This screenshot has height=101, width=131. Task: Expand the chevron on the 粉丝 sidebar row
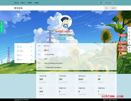tap(31, 60)
